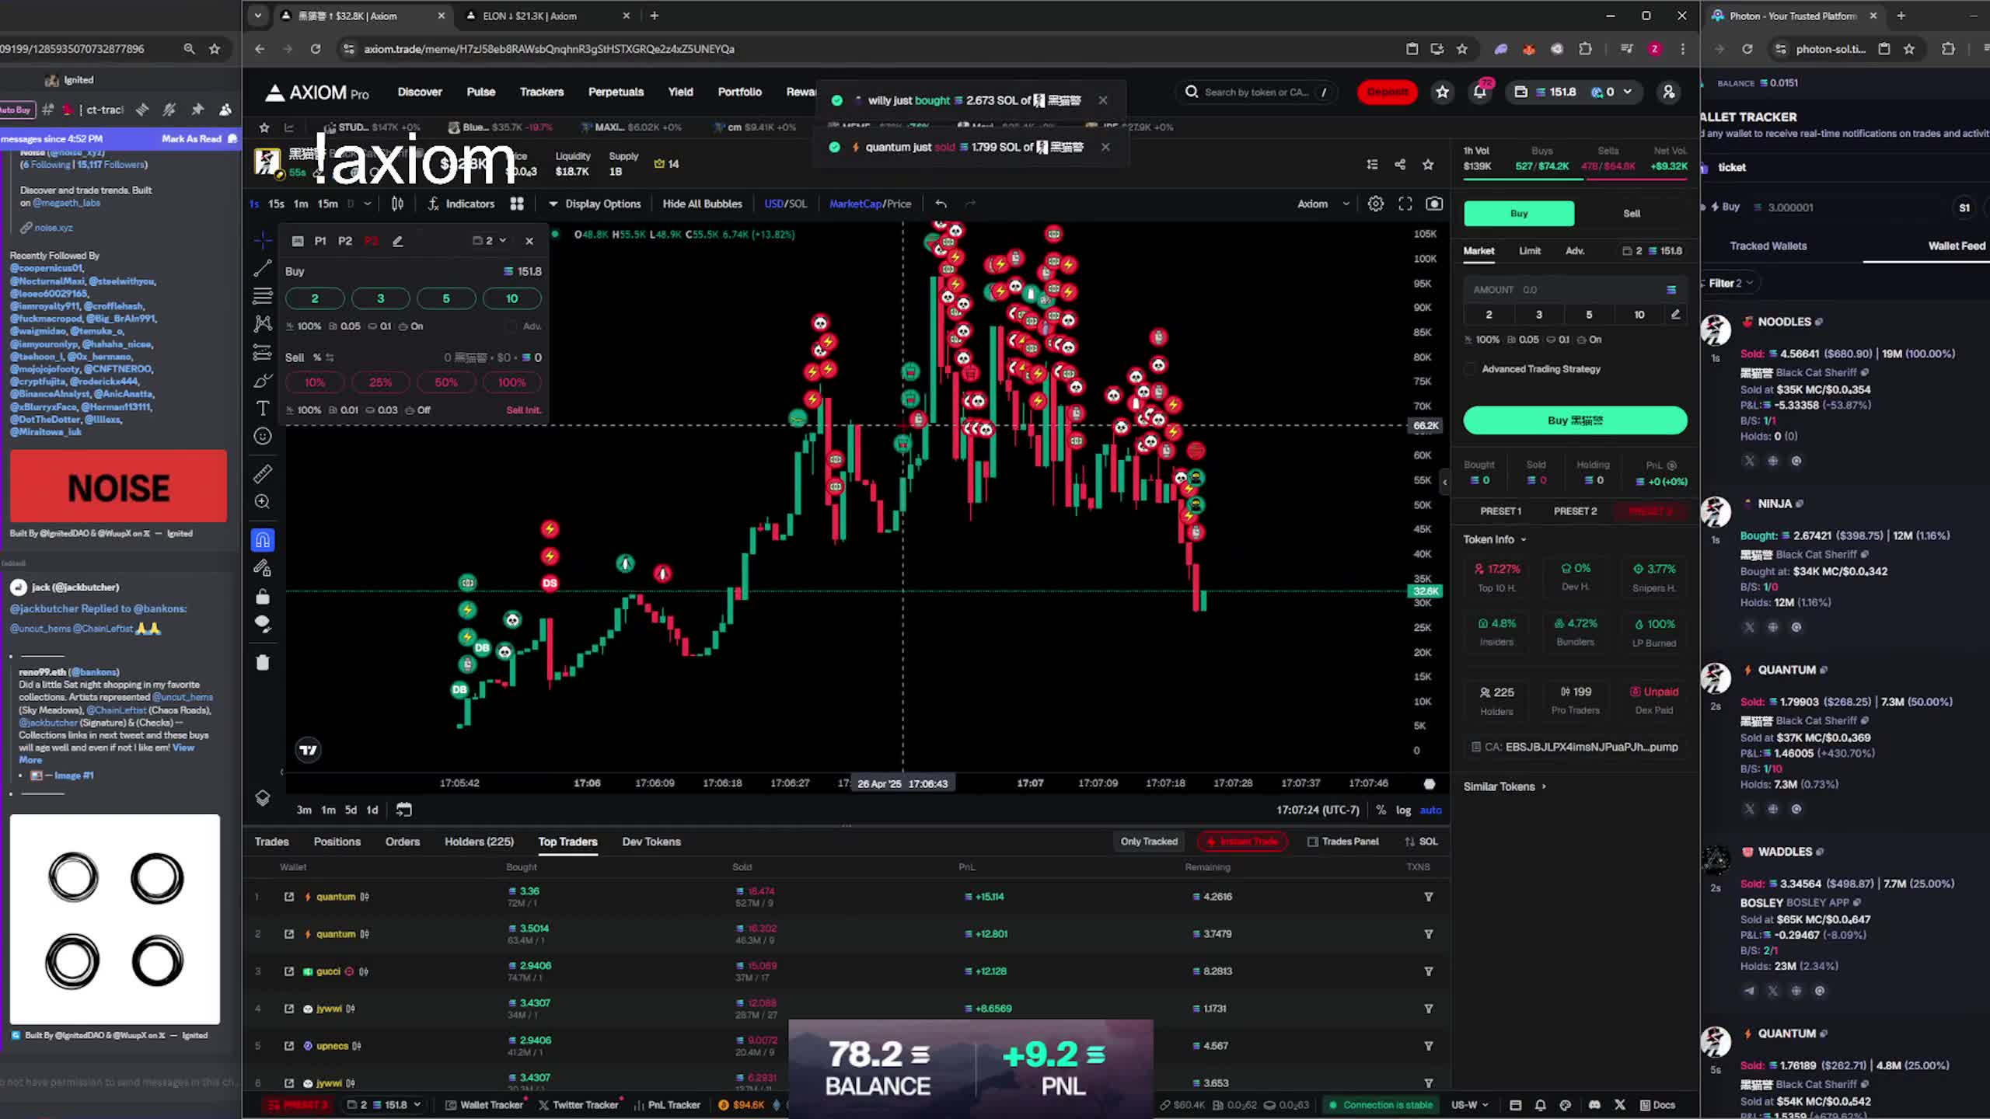Click the AMOUNT input field

(x=1575, y=289)
